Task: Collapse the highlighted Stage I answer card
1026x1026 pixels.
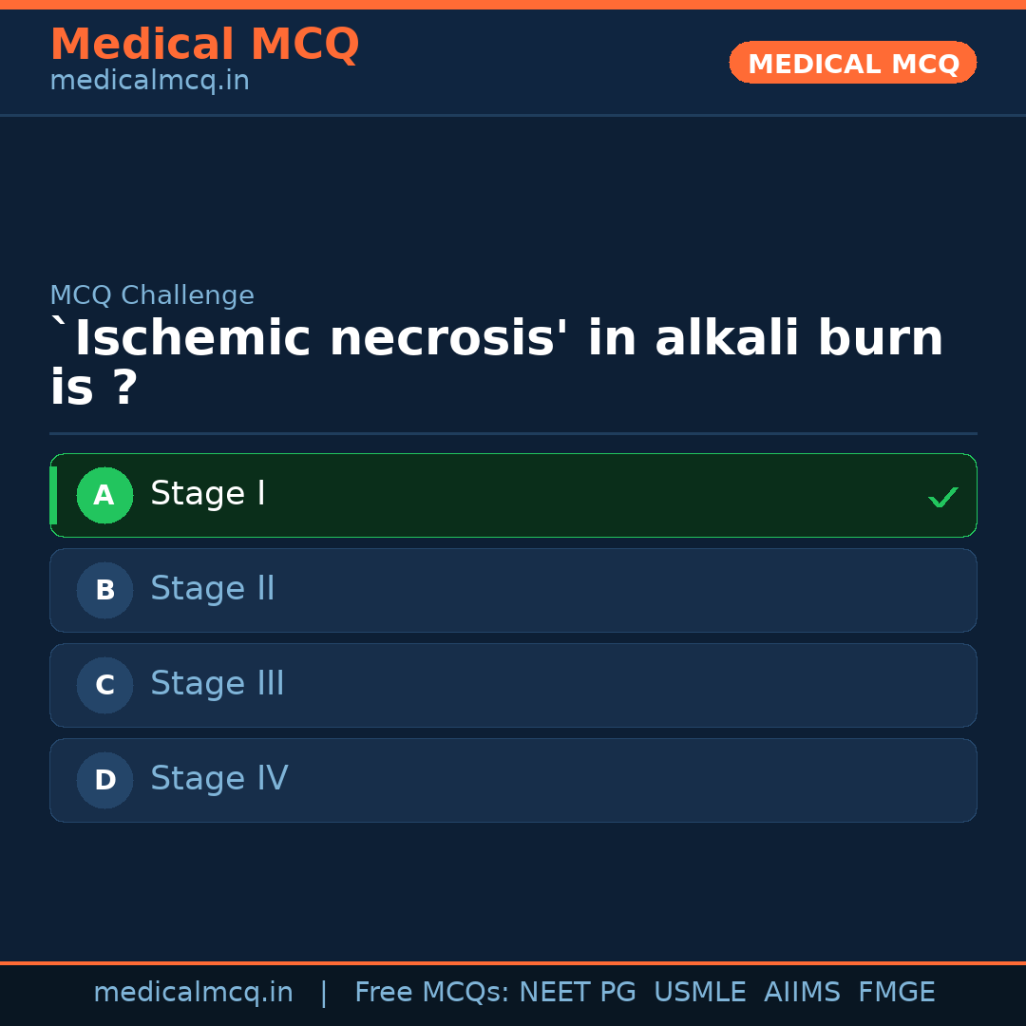Action: [x=513, y=495]
